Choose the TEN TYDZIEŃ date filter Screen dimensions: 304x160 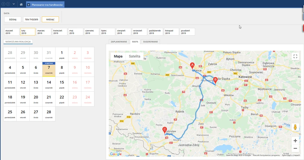click(x=32, y=19)
